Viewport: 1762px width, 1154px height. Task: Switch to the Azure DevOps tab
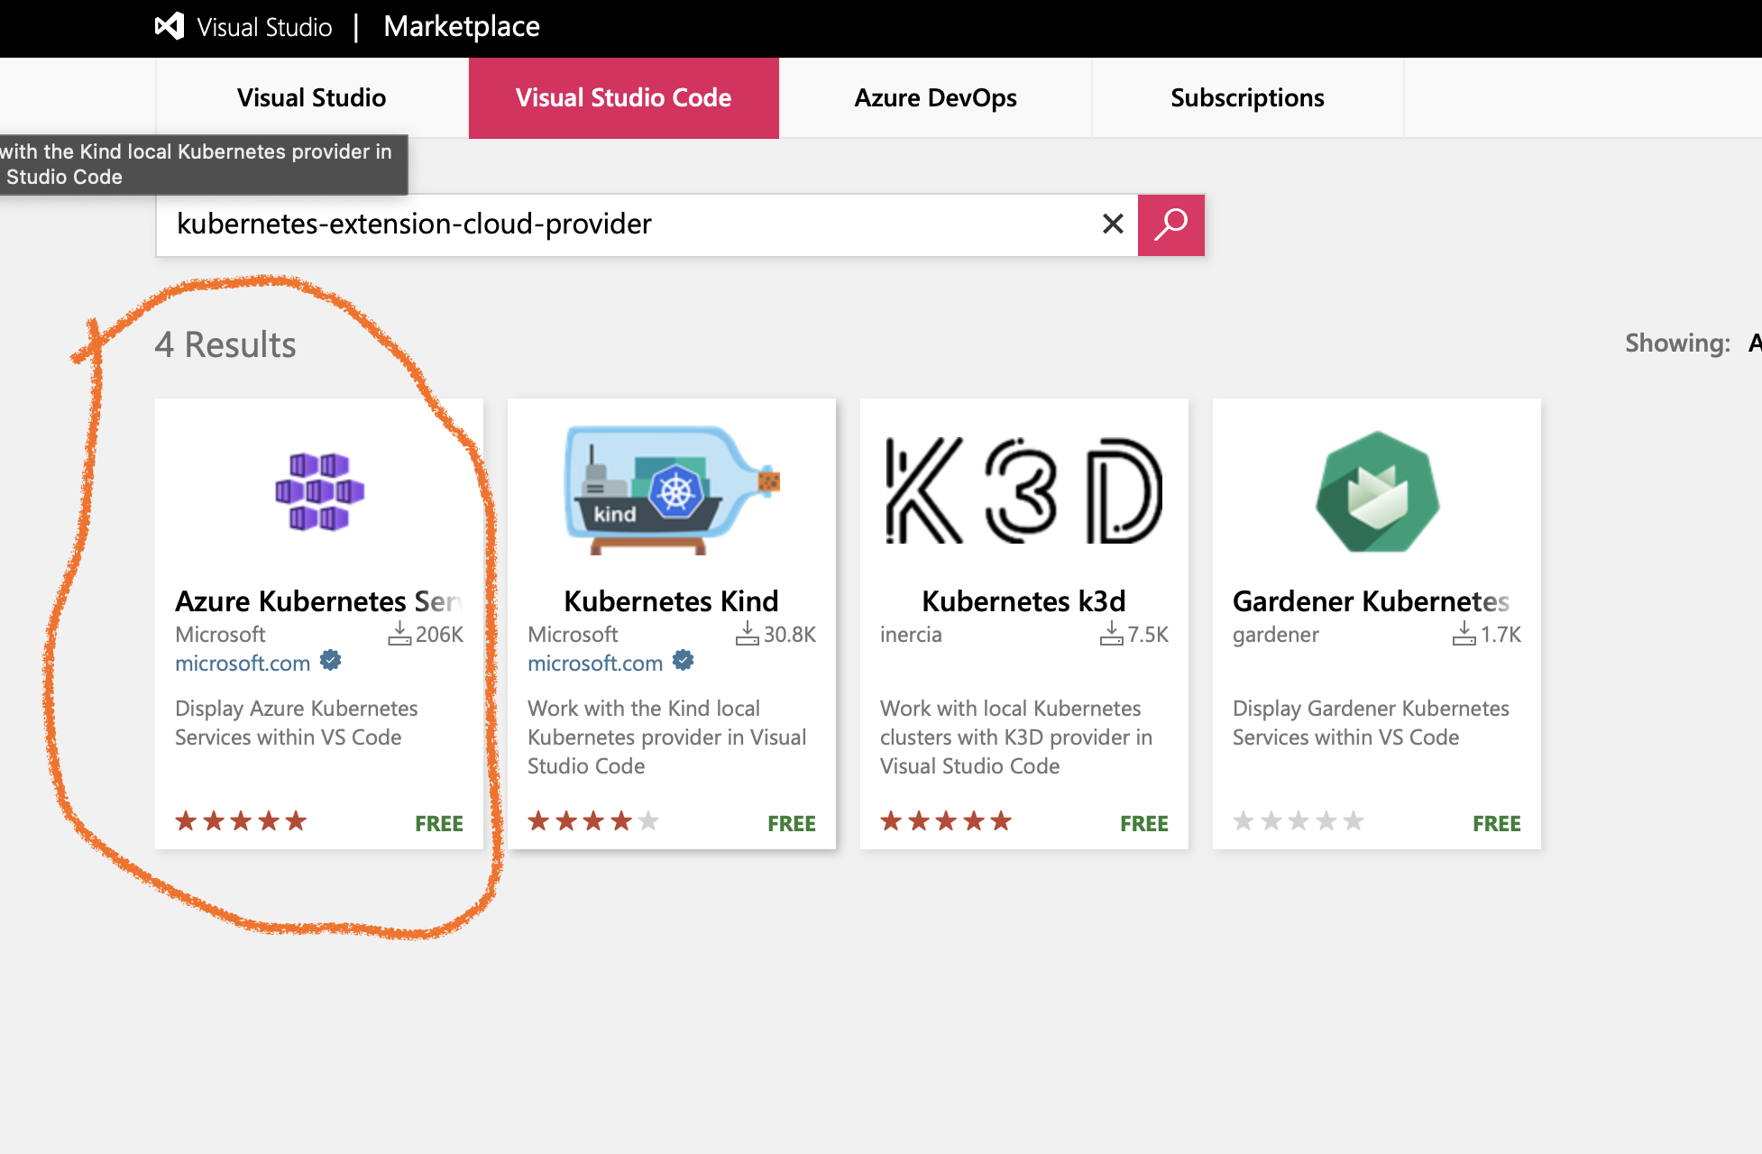pyautogui.click(x=934, y=97)
